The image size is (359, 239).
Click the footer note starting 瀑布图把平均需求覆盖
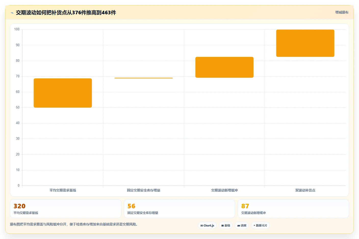click(x=74, y=224)
